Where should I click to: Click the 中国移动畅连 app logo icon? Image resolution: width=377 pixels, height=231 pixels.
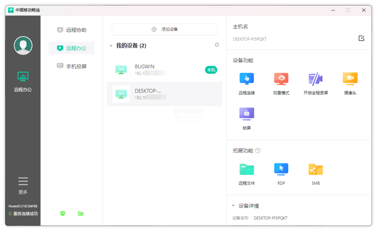10,10
